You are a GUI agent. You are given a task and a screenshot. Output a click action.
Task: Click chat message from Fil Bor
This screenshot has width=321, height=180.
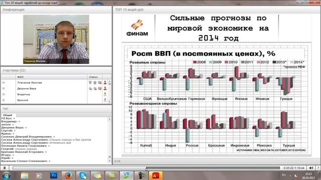(x=8, y=118)
